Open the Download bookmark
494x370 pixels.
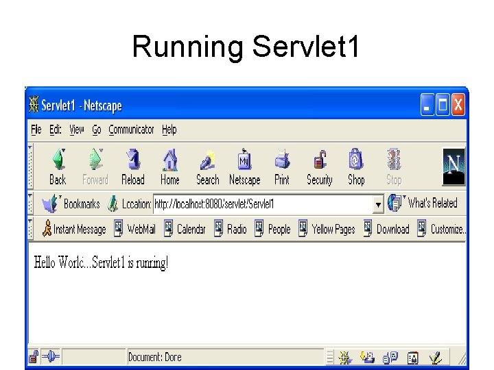pos(386,229)
